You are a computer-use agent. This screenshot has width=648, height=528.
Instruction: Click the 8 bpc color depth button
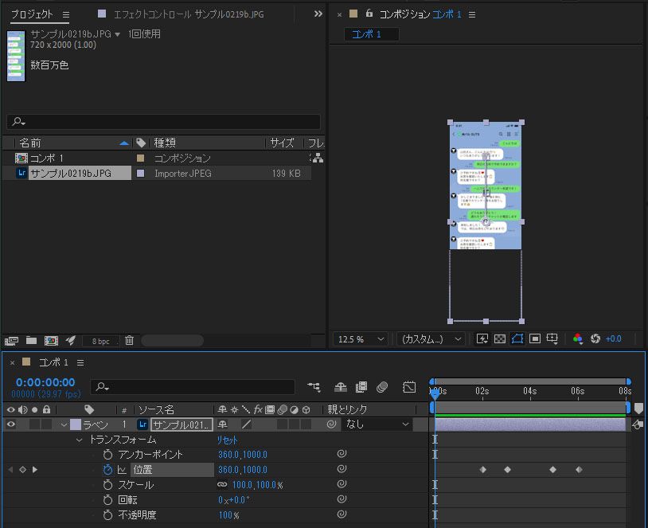click(101, 341)
